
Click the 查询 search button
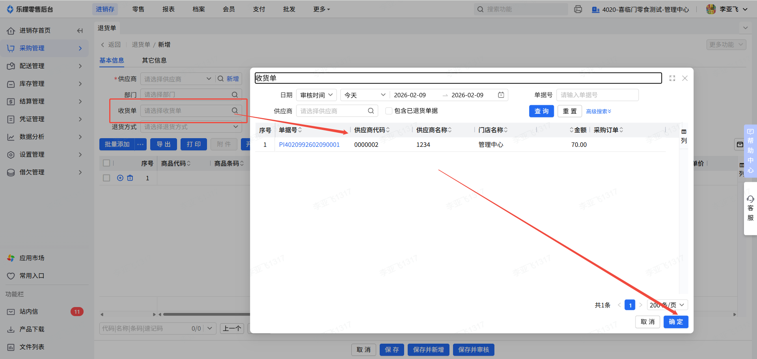541,111
